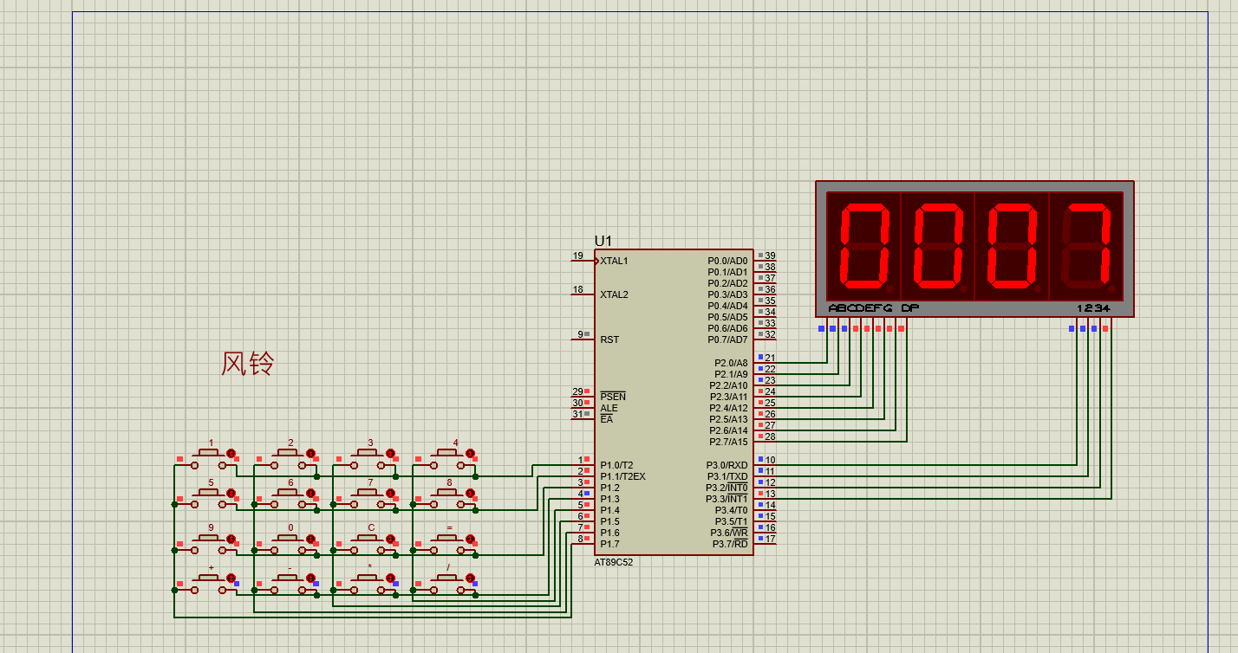Click the 1234 digit-select pin label

(x=1093, y=308)
